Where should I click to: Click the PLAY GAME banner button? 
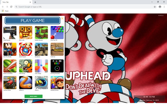pyautogui.click(x=32, y=21)
